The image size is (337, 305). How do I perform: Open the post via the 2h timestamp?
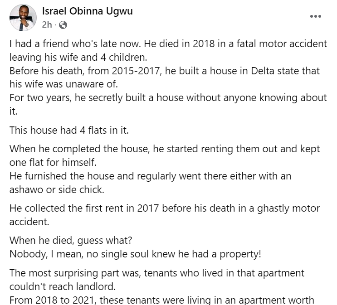(47, 25)
